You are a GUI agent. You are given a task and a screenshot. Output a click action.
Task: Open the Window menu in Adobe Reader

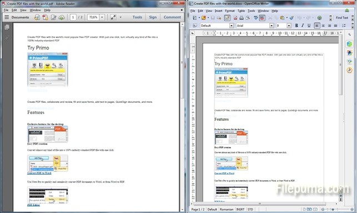[x=35, y=10]
